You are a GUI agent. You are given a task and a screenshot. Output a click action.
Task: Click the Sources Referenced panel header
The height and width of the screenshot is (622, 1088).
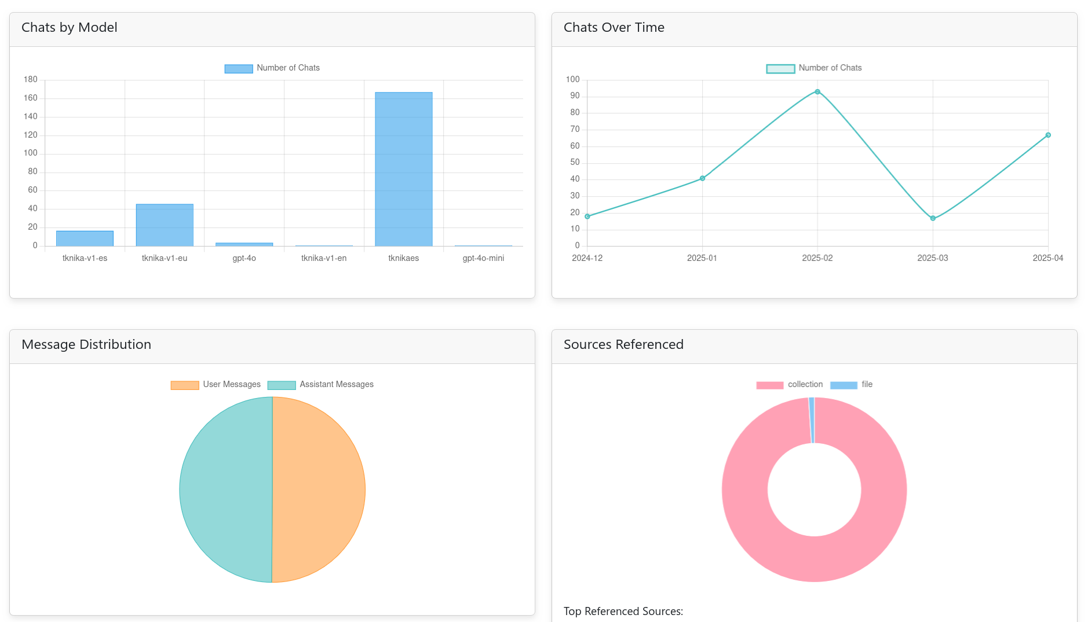[623, 344]
